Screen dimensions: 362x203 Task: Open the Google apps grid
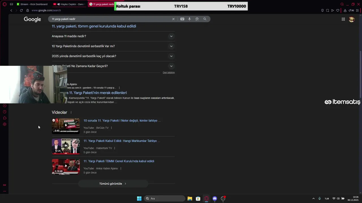coord(343,19)
